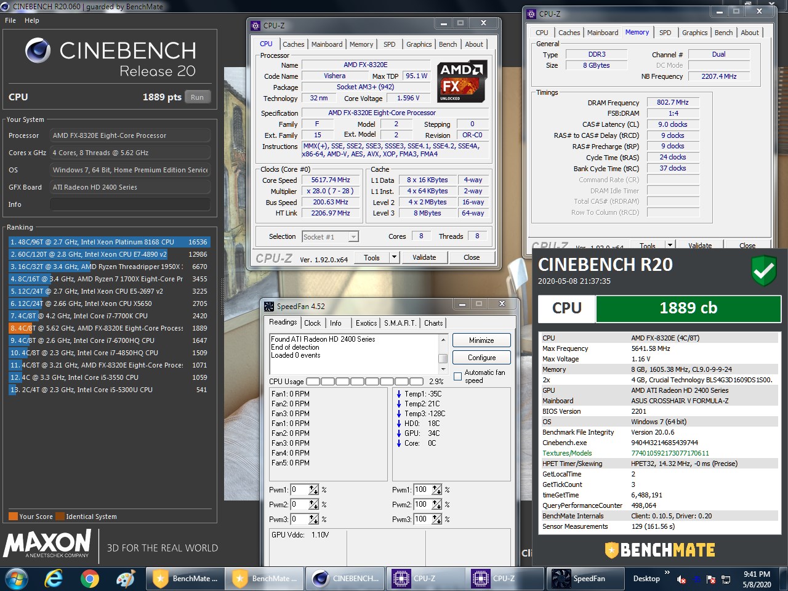The width and height of the screenshot is (788, 591).
Task: Click the MAXON logo
Action: 47,544
